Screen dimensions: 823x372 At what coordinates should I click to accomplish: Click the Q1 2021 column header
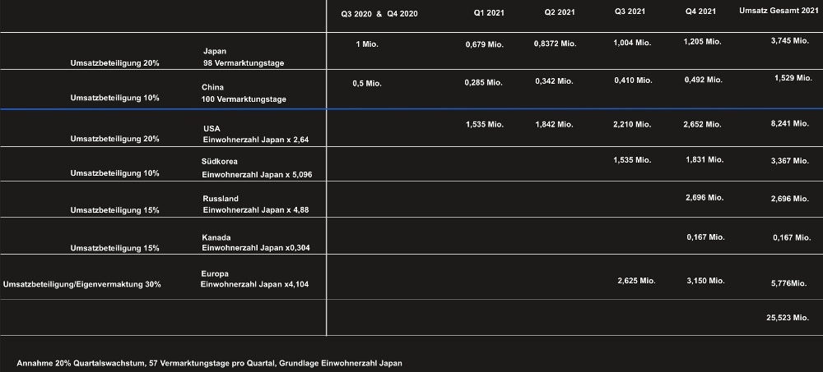[489, 13]
